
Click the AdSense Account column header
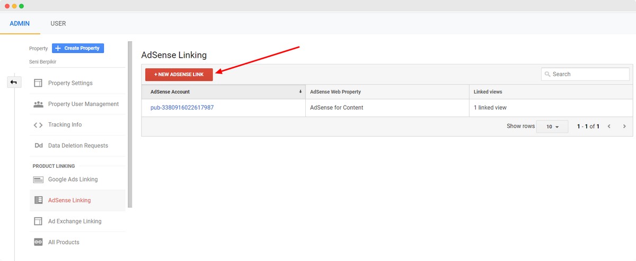click(223, 92)
